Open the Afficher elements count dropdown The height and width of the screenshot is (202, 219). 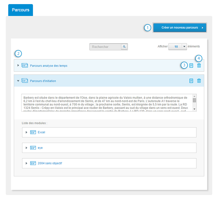[177, 47]
